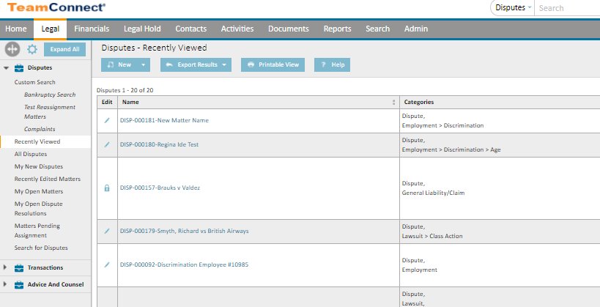Click the Edit column header
600x307 pixels.
pyautogui.click(x=107, y=102)
